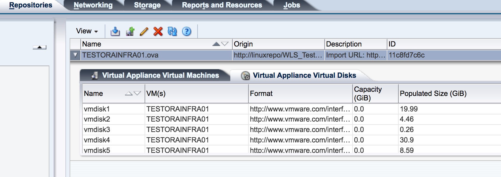
Task: Click the disk icon on Virtual Disks tab
Action: click(245, 76)
